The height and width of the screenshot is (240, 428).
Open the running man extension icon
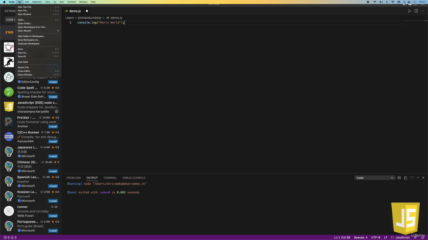[x=9, y=62]
